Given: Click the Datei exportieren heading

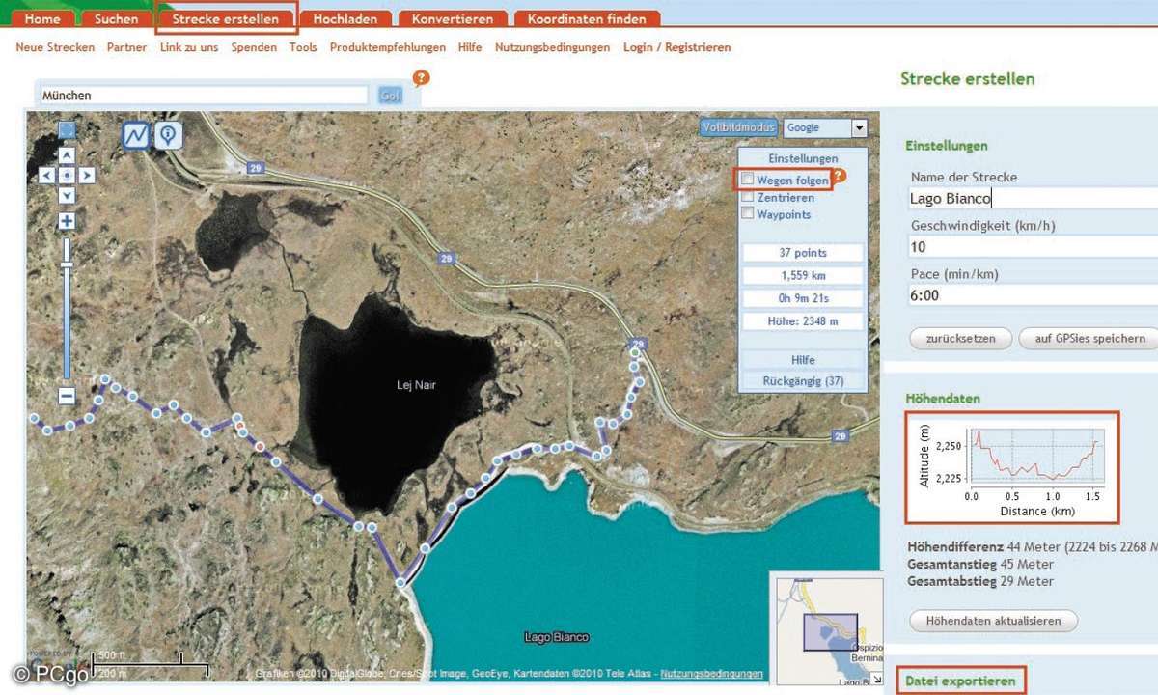Looking at the screenshot, I should tap(960, 681).
